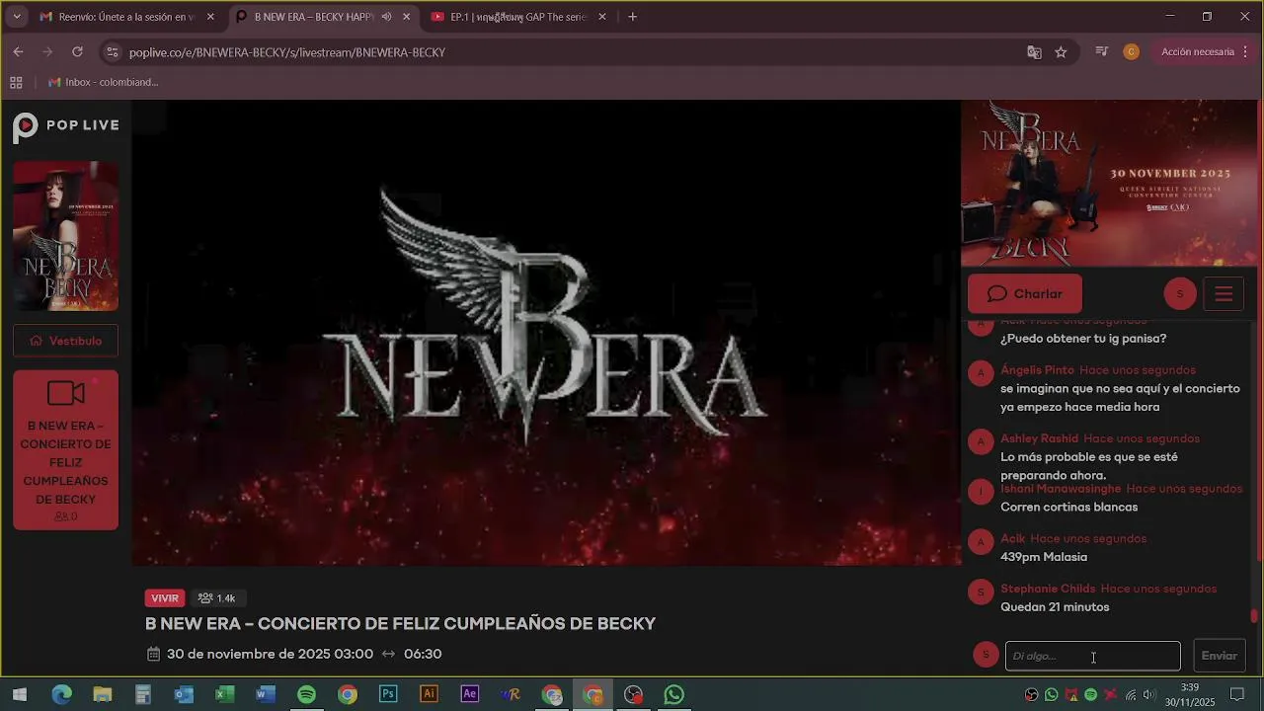This screenshot has height=711, width=1264.
Task: Click the VIVIR live badge
Action: pyautogui.click(x=165, y=598)
